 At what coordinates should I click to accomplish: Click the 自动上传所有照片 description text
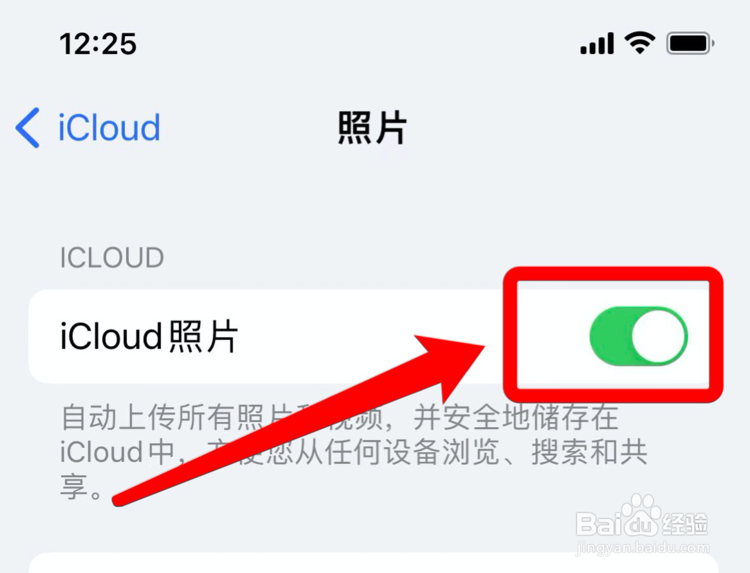coord(354,451)
